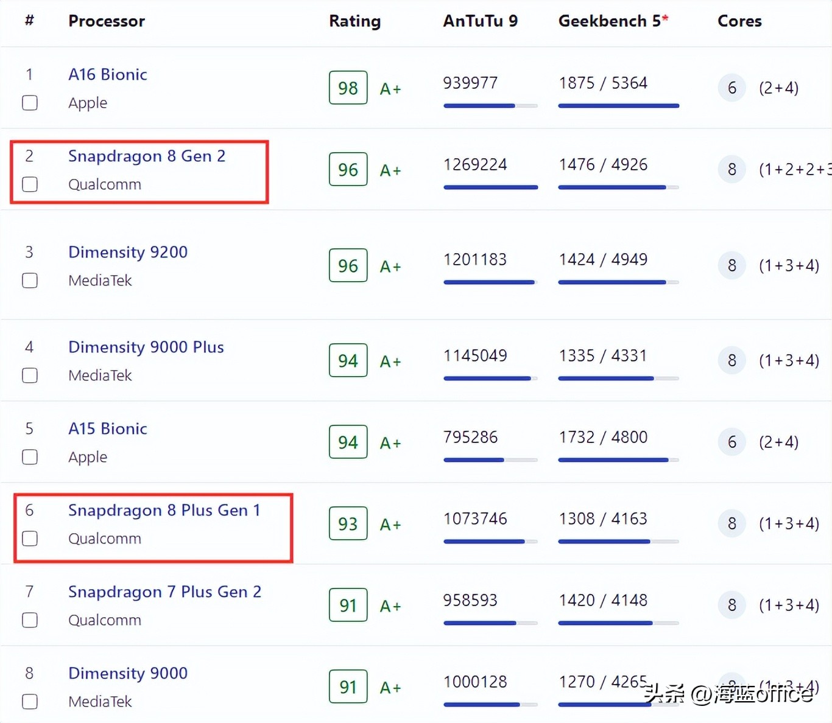Open the A16 Bionic processor link
The height and width of the screenshot is (723, 832).
click(108, 74)
